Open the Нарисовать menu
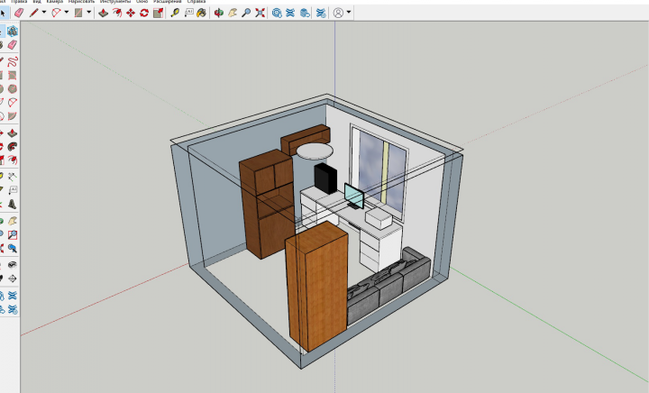The height and width of the screenshot is (393, 649). (81, 2)
